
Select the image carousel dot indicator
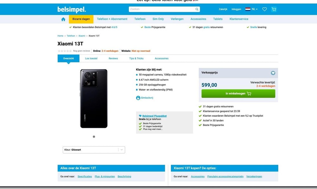coord(94,137)
